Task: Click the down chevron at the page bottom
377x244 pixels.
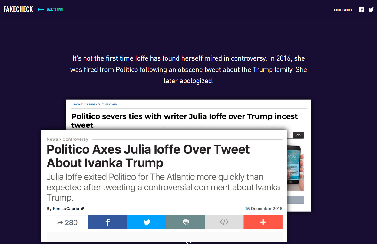Action: click(x=189, y=242)
